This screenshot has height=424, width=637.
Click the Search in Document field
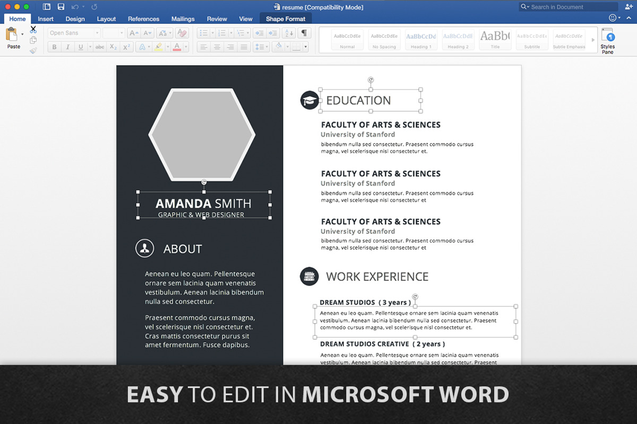pos(568,7)
